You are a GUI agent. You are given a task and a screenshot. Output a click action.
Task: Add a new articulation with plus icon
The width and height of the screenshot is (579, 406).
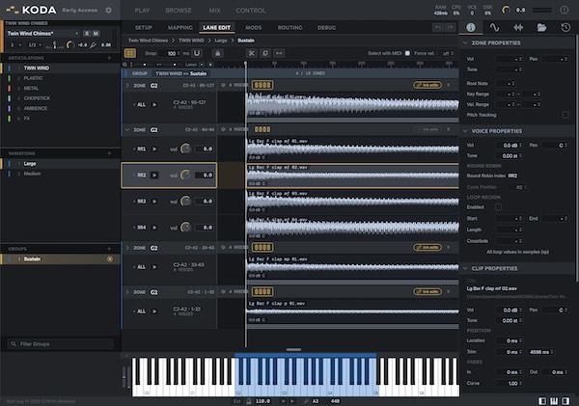click(x=109, y=58)
